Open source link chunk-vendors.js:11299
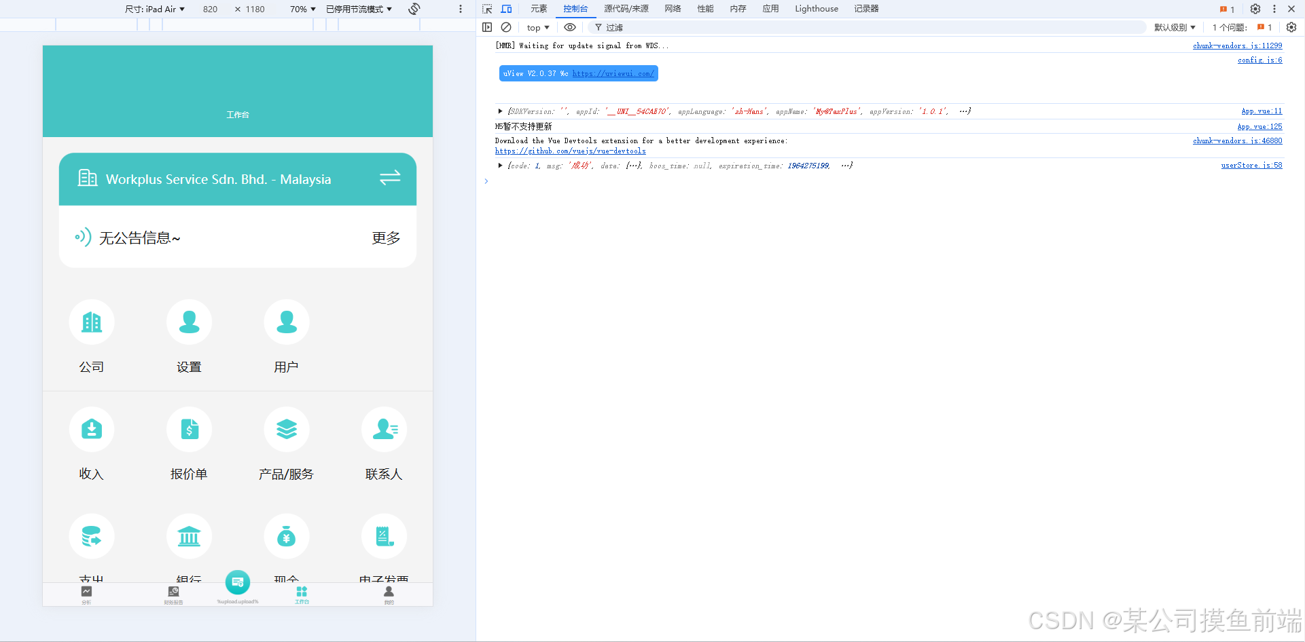The width and height of the screenshot is (1305, 642). 1237,46
